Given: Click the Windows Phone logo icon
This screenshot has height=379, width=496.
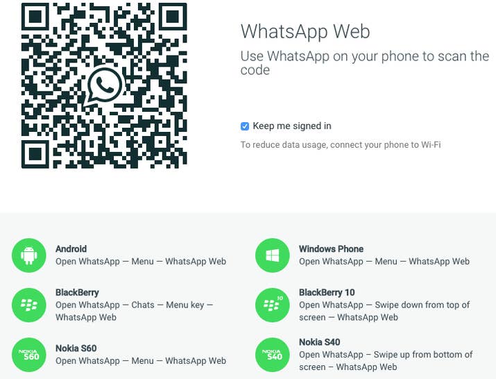Looking at the screenshot, I should pyautogui.click(x=273, y=255).
